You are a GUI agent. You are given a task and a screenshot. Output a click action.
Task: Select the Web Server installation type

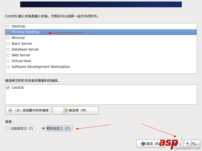coord(8,55)
